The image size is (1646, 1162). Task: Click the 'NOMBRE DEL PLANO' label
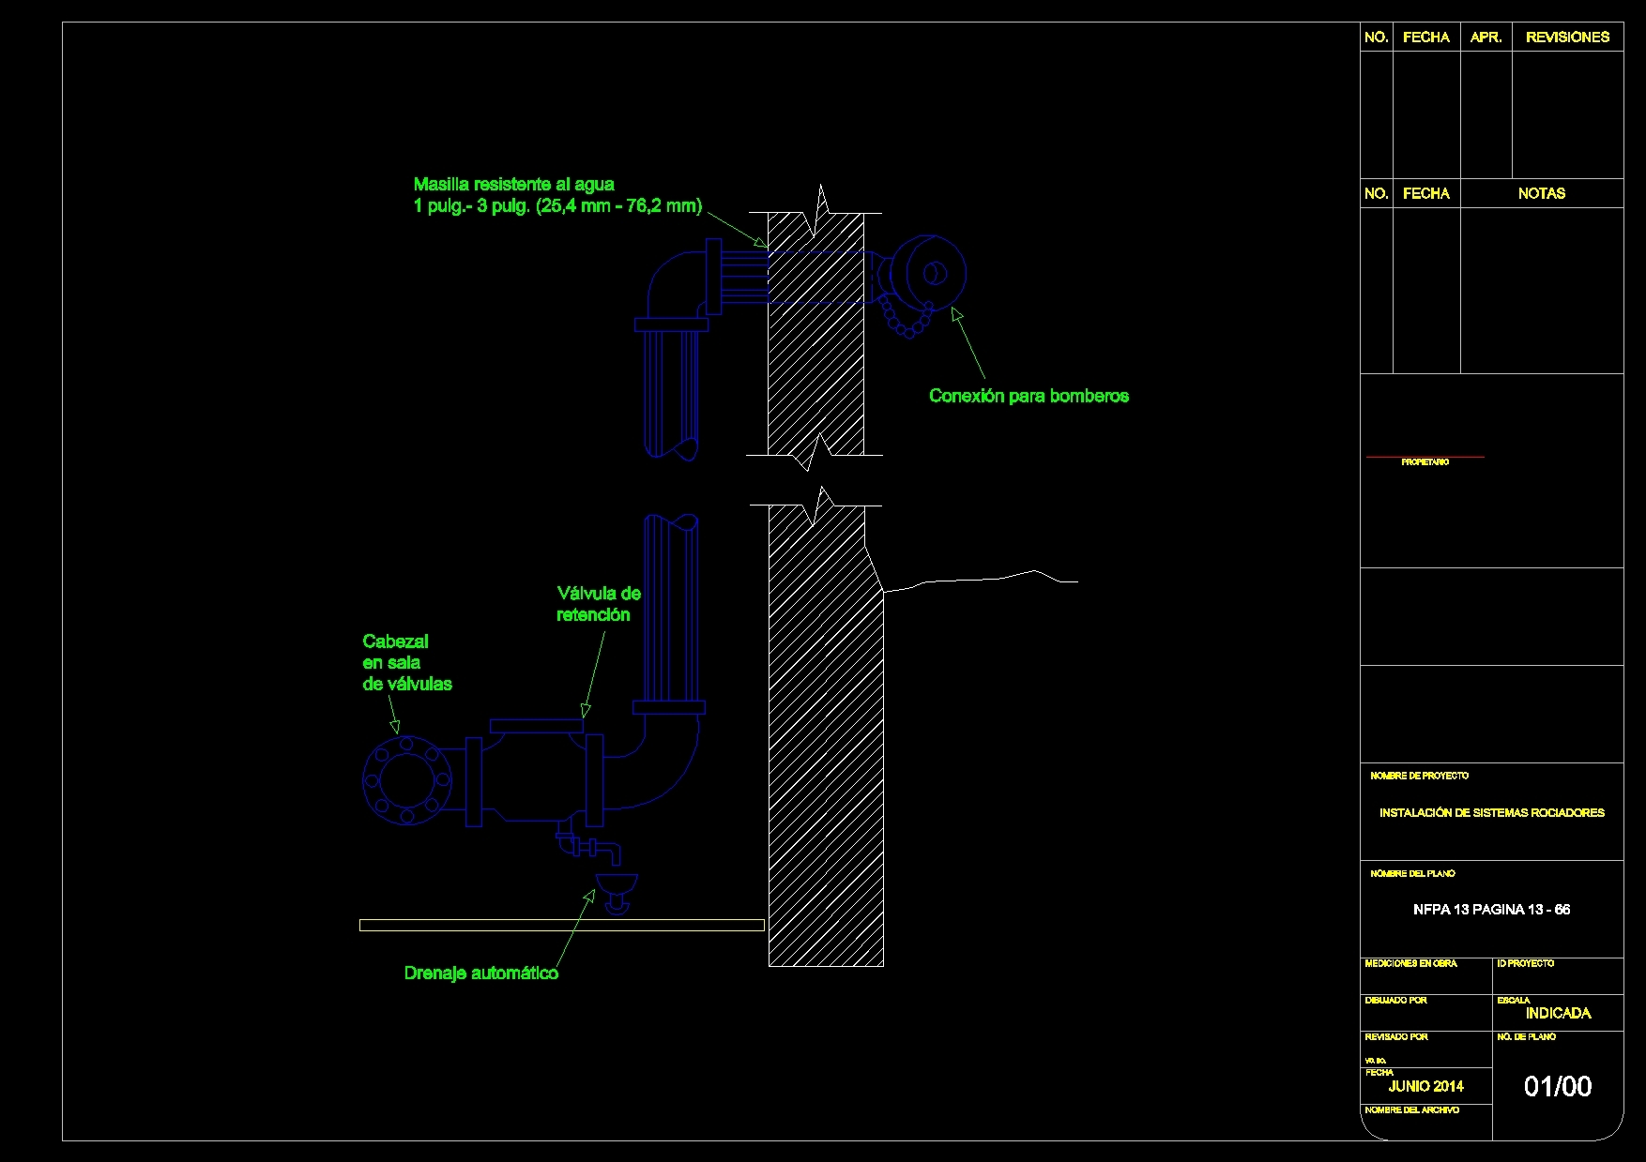[1412, 873]
